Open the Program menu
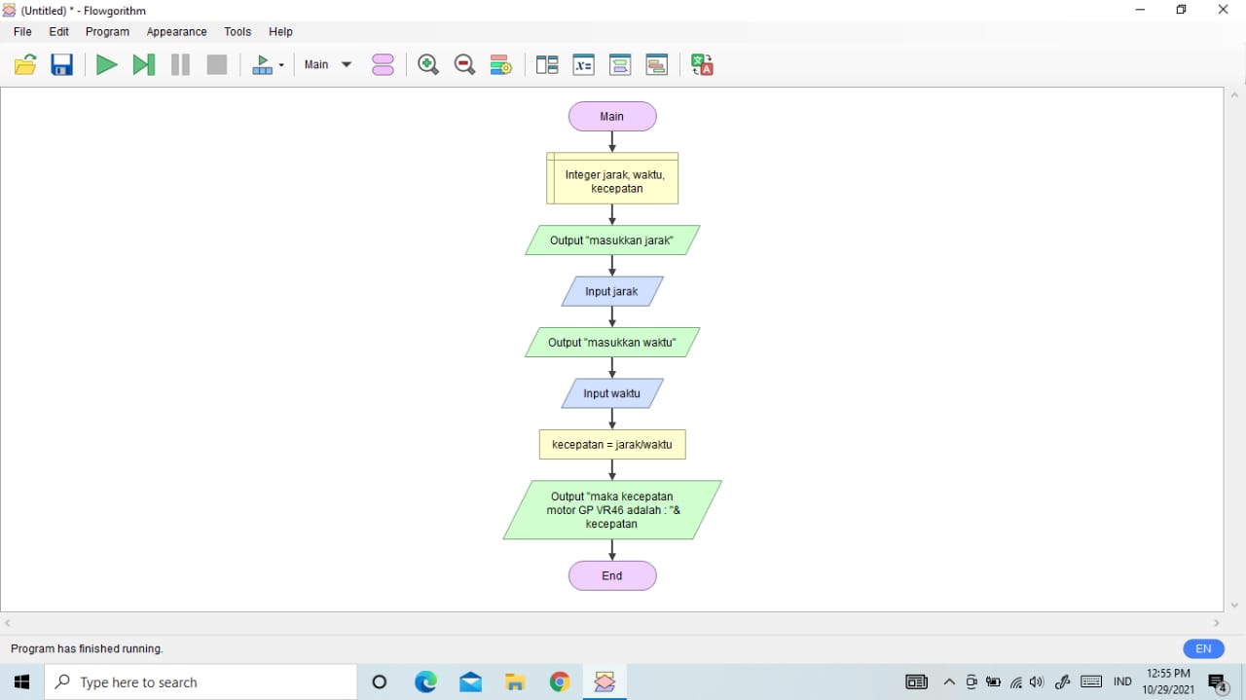The height and width of the screenshot is (700, 1246). click(x=107, y=31)
